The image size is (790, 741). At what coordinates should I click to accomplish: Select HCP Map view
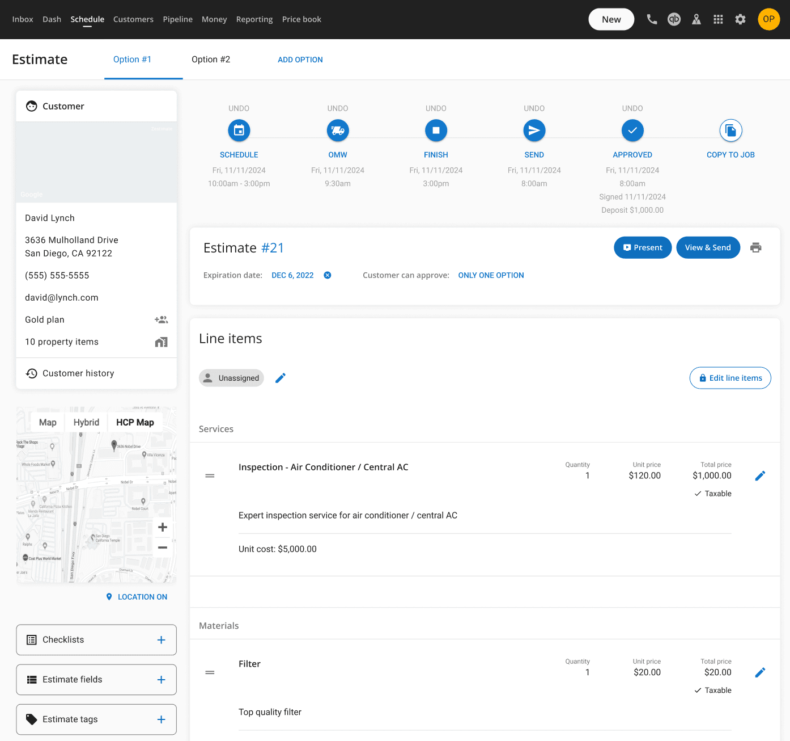point(135,422)
